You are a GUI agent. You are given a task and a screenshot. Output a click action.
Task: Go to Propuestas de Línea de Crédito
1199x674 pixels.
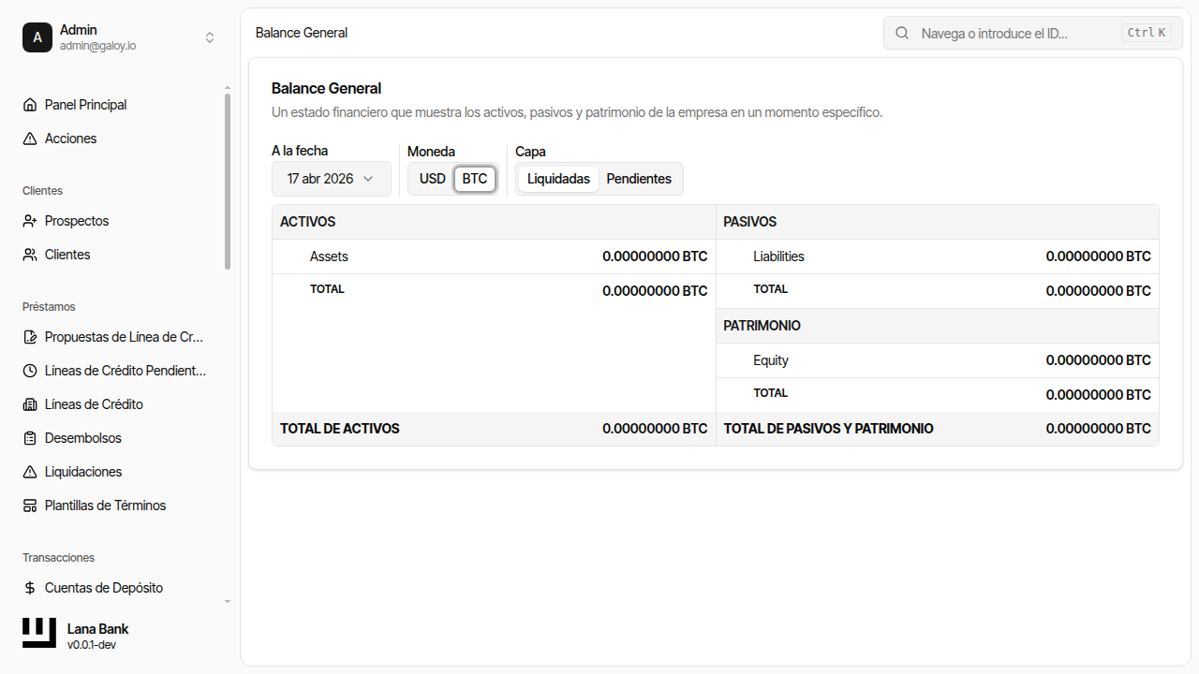[124, 337]
